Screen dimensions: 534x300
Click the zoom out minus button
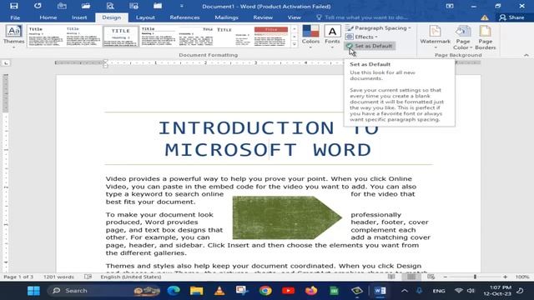(445, 277)
